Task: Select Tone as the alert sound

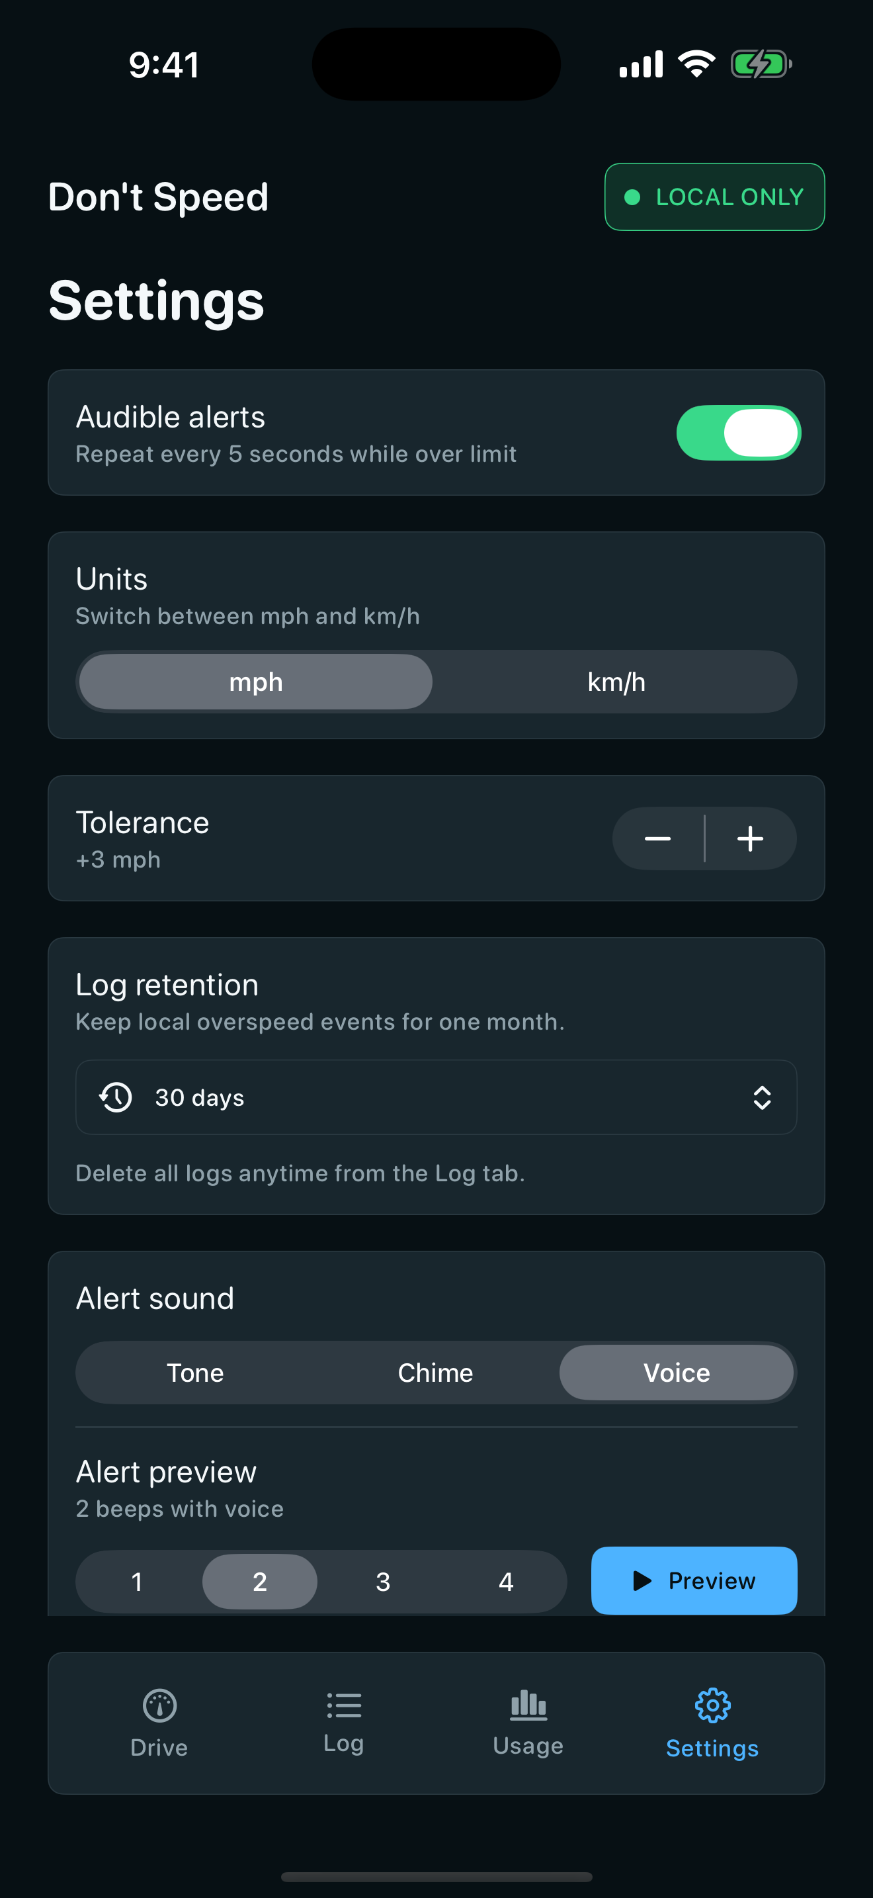Action: (194, 1372)
